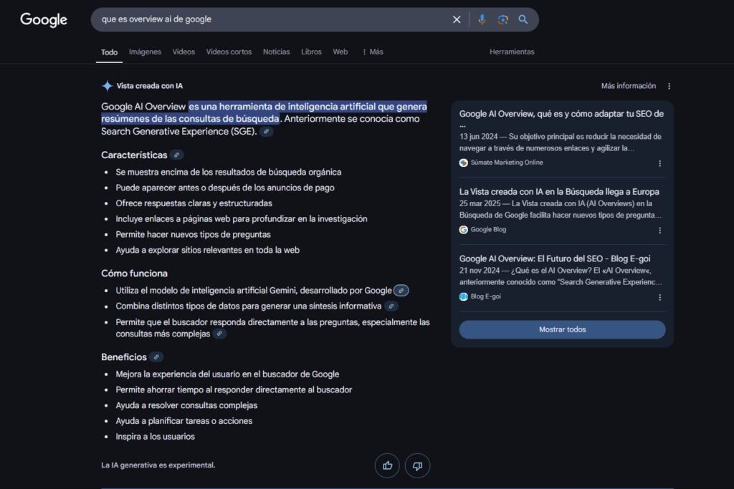Click bullet Permite hacer nuevos tipos de preguntas

[x=193, y=235]
